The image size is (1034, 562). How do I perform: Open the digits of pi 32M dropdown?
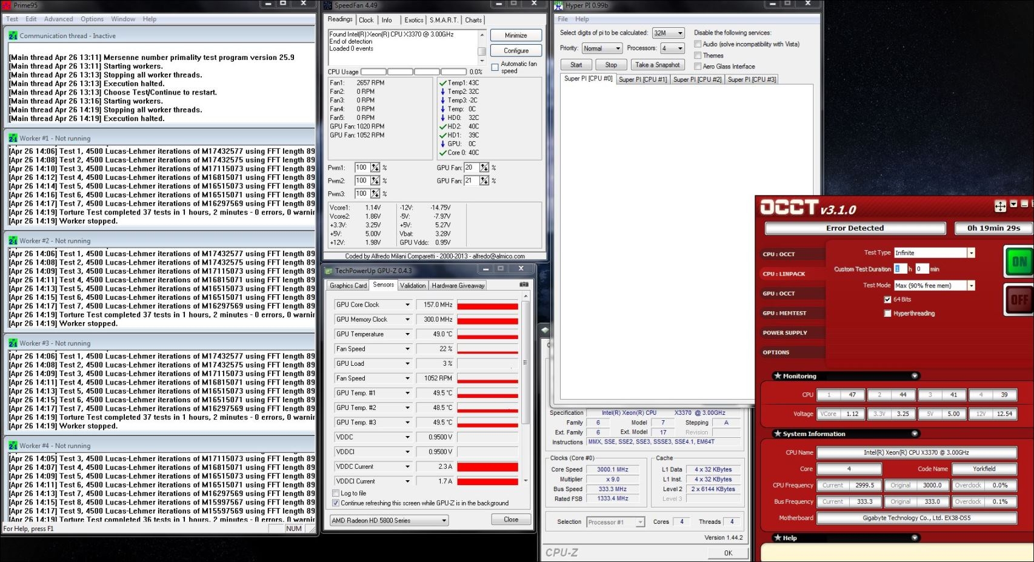pyautogui.click(x=668, y=33)
